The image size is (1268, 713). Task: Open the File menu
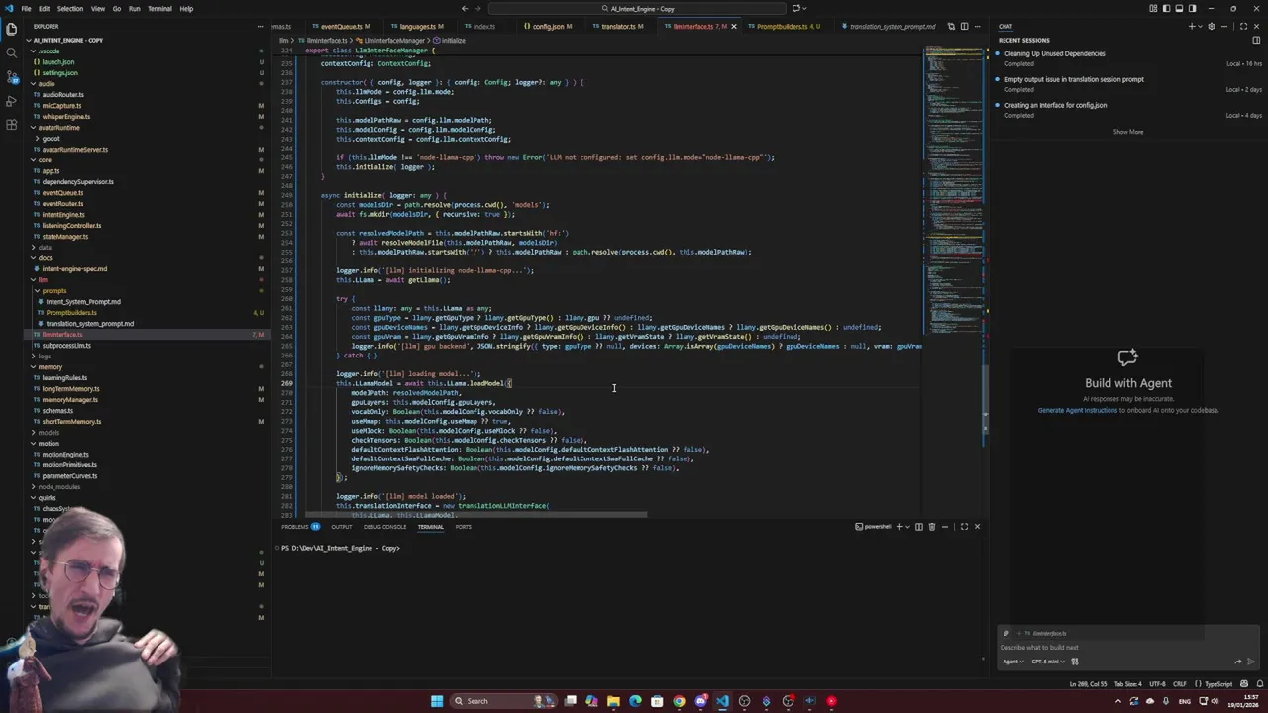pyautogui.click(x=26, y=9)
